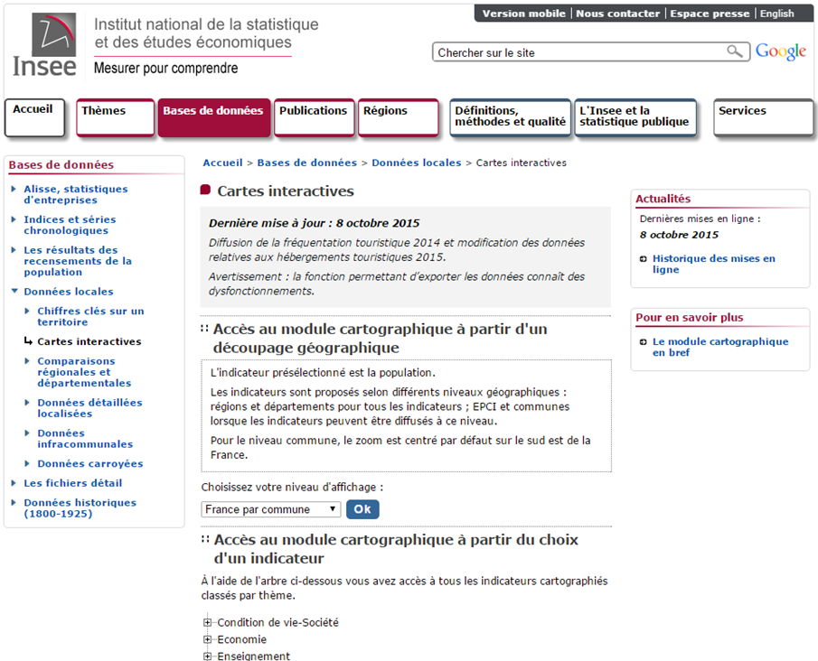Click triangle beside Données historiques (1800-1925)
This screenshot has height=661, width=818.
14,503
